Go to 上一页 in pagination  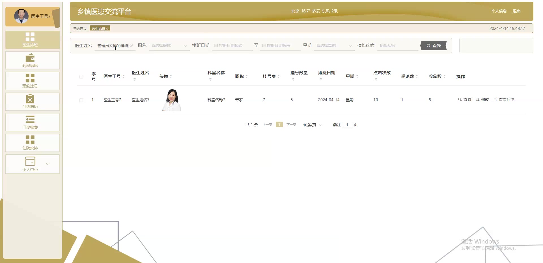pyautogui.click(x=267, y=125)
